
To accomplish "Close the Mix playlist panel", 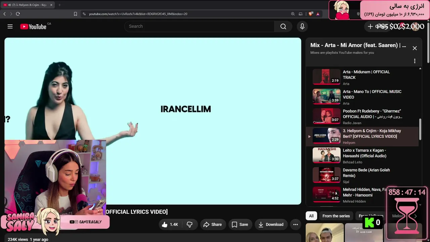I will point(415,48).
